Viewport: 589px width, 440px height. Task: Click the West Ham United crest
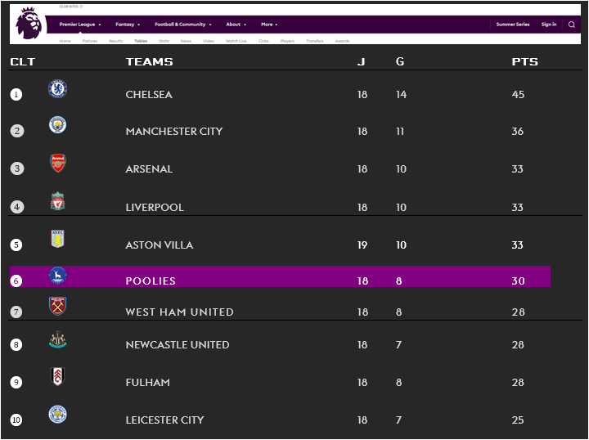point(57,306)
